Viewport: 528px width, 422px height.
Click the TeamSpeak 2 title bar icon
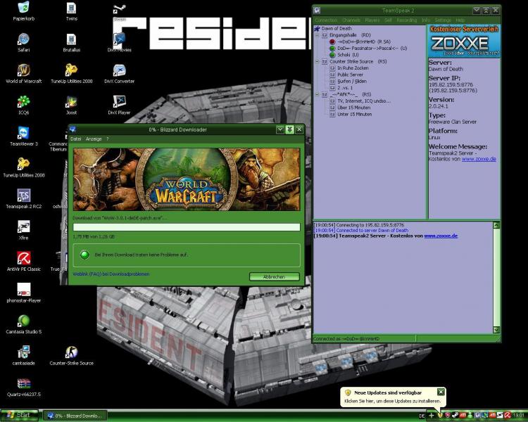click(x=317, y=11)
